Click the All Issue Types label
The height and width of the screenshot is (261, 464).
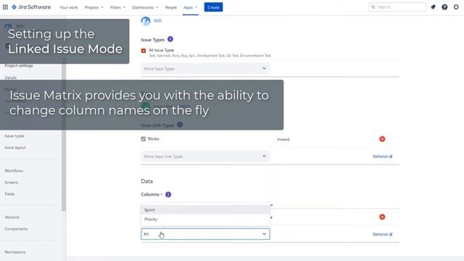click(x=161, y=50)
